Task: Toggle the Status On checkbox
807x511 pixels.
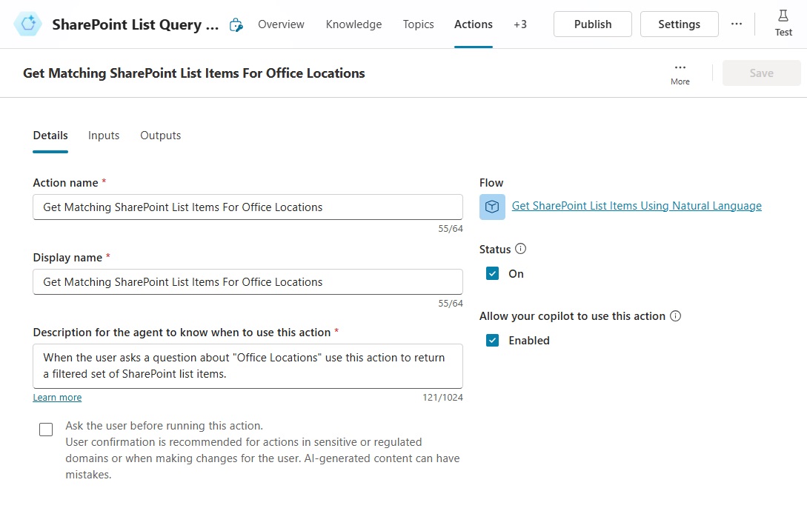Action: [492, 273]
